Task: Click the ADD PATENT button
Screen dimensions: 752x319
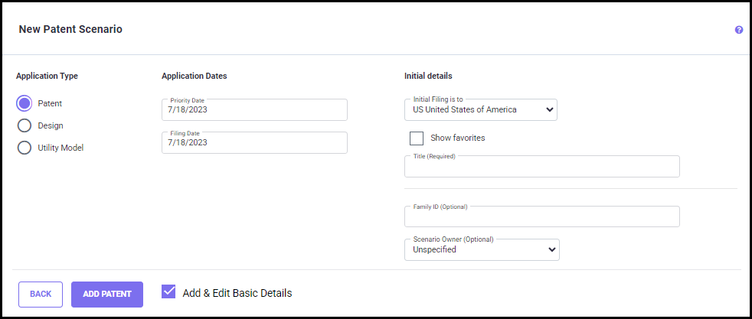Action: [107, 294]
